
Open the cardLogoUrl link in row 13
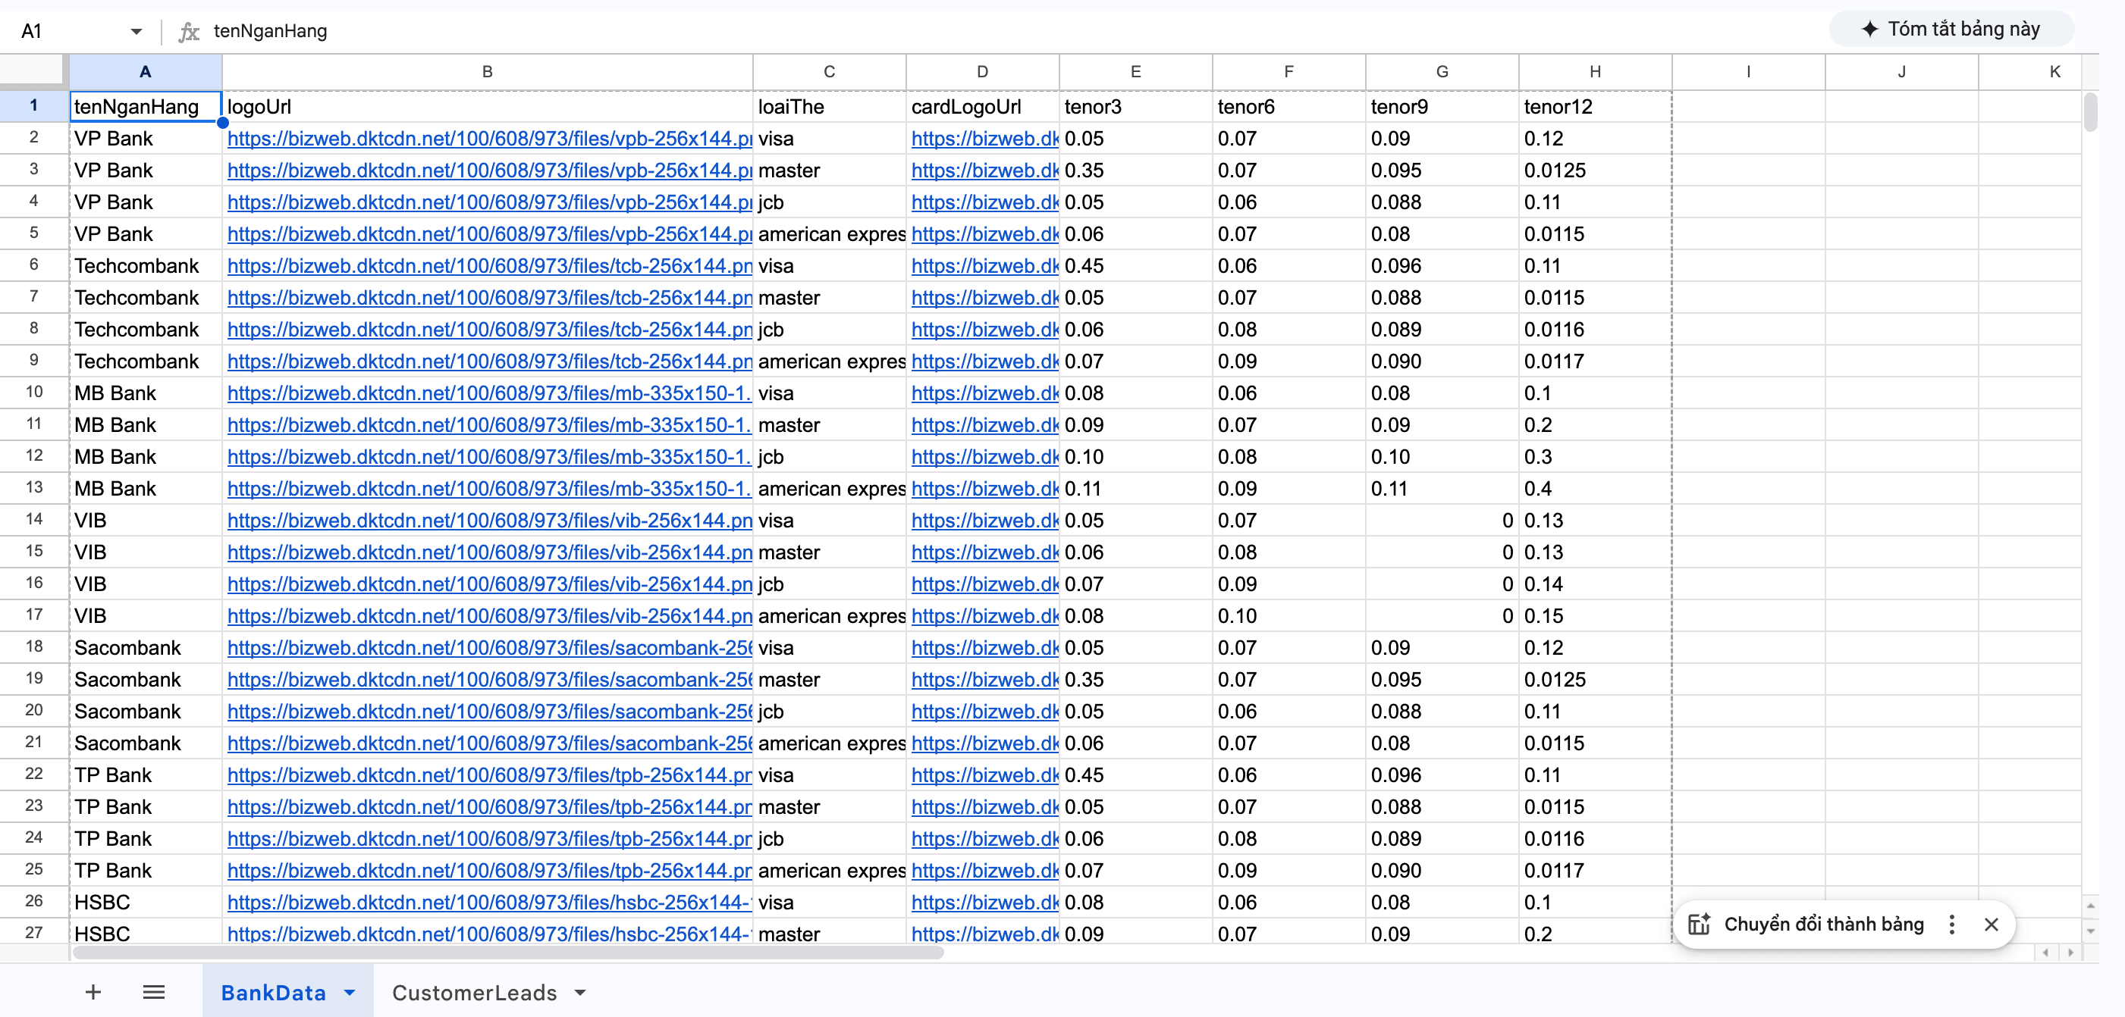(x=984, y=489)
